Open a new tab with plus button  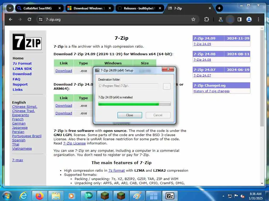click(x=219, y=8)
